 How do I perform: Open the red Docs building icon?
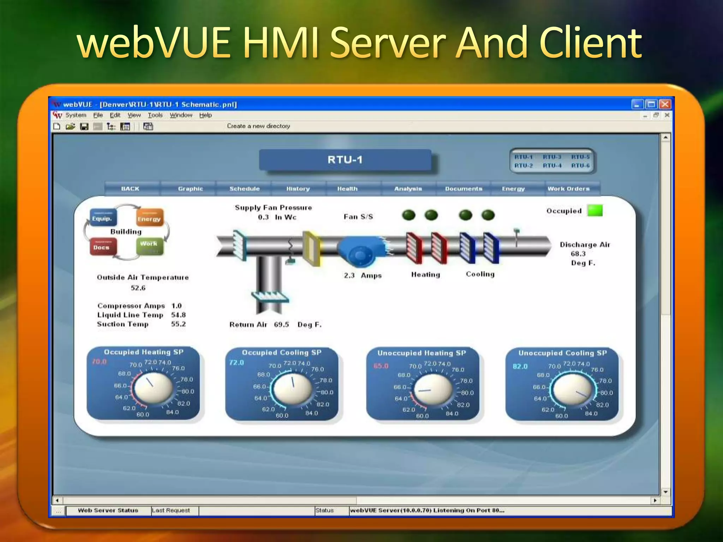[102, 246]
